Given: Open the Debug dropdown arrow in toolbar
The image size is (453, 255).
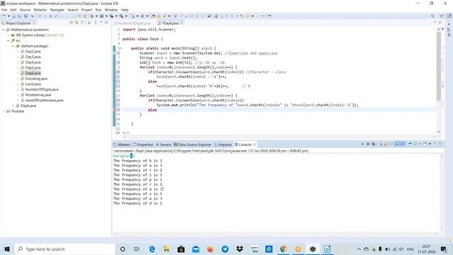Looking at the screenshot, I should (96, 16).
